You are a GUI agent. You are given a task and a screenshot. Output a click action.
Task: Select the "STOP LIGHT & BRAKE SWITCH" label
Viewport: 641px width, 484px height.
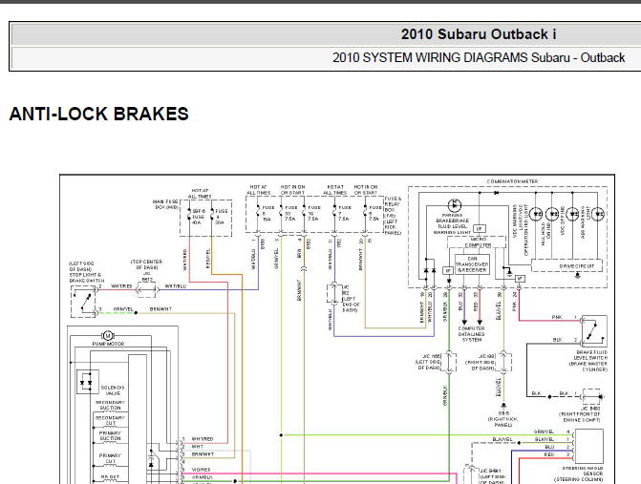[x=87, y=278]
